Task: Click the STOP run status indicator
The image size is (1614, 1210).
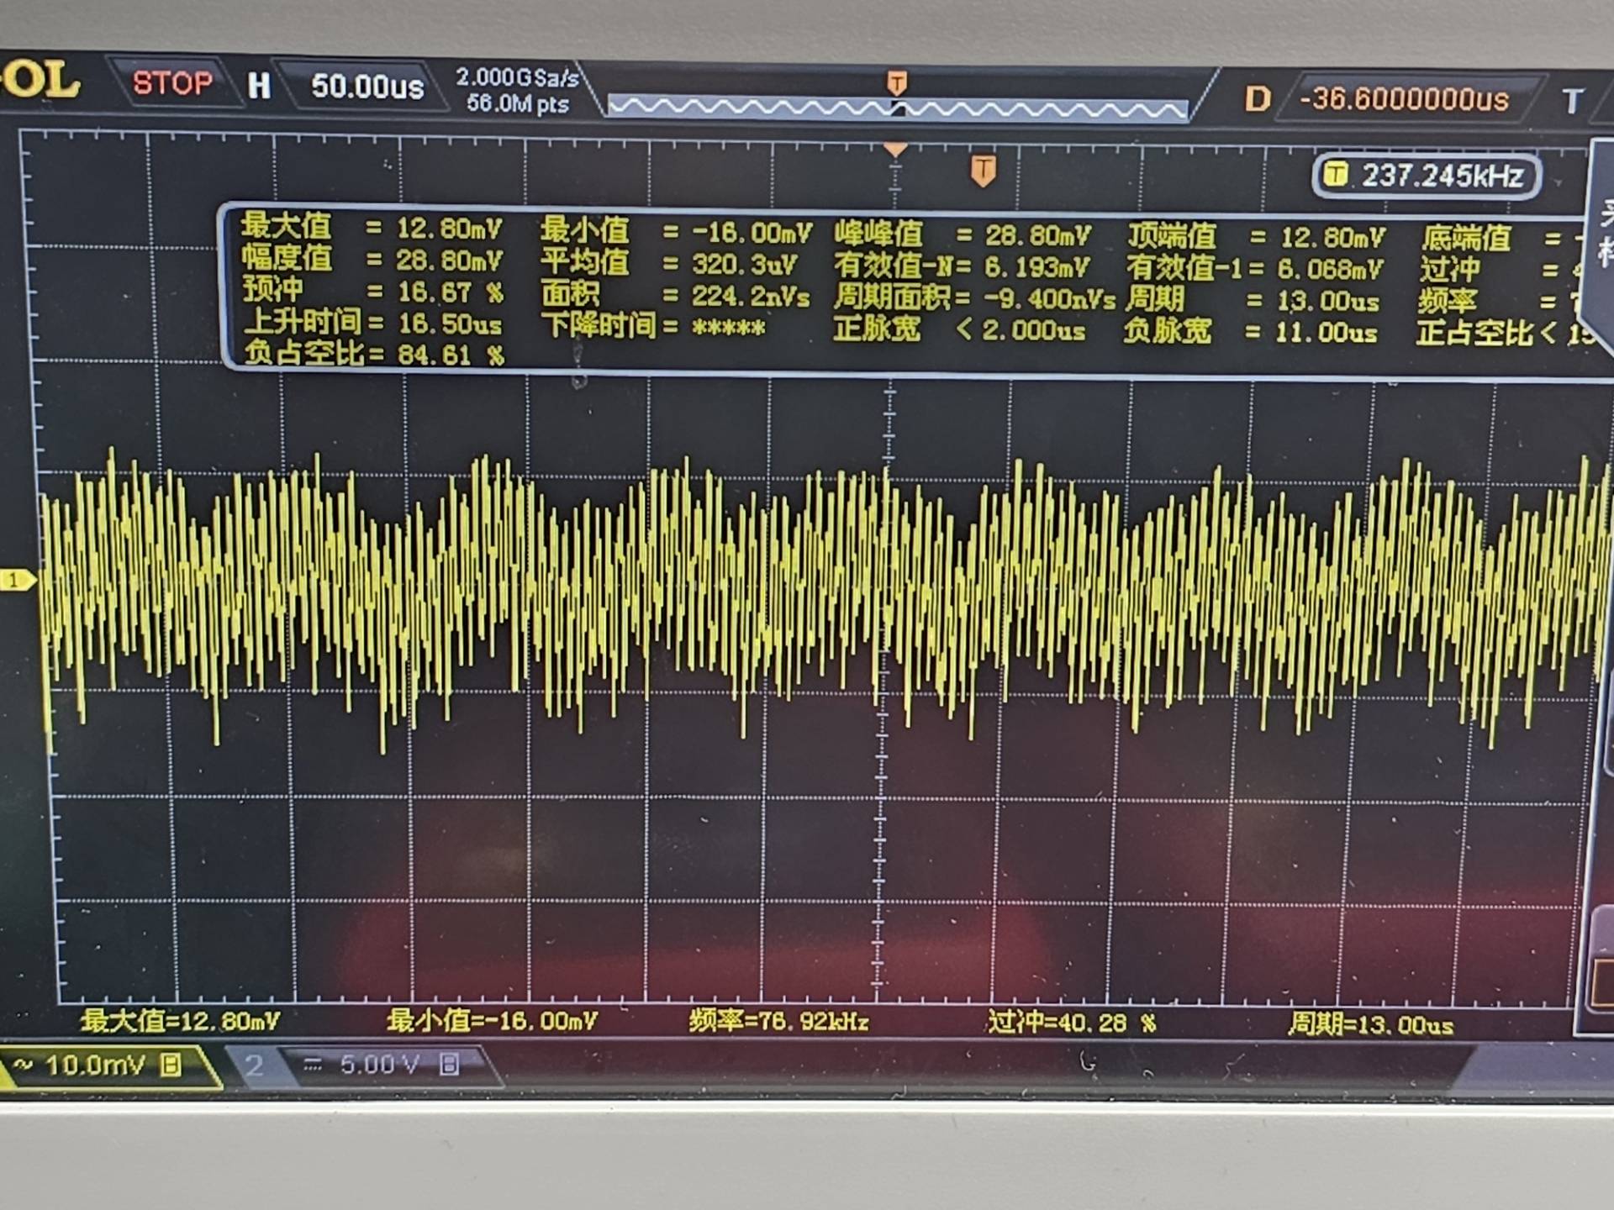Action: (x=172, y=83)
